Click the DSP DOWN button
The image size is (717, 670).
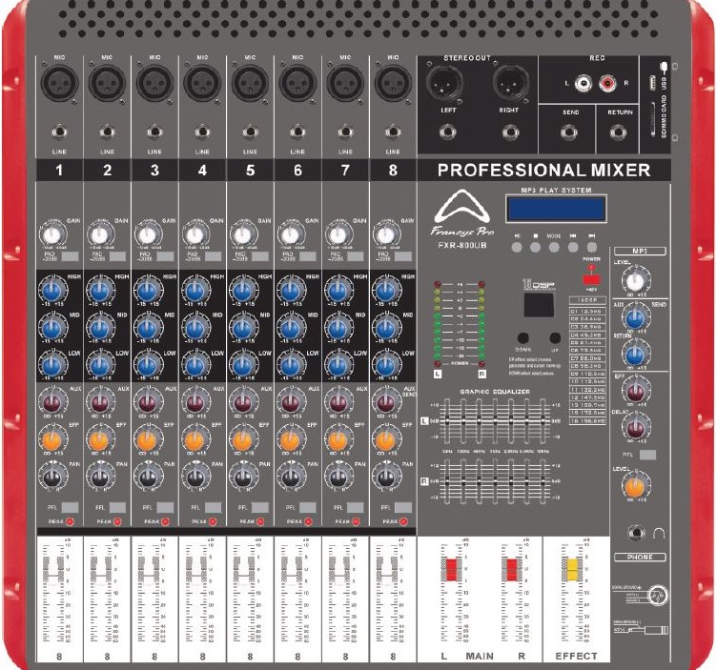click(x=523, y=337)
